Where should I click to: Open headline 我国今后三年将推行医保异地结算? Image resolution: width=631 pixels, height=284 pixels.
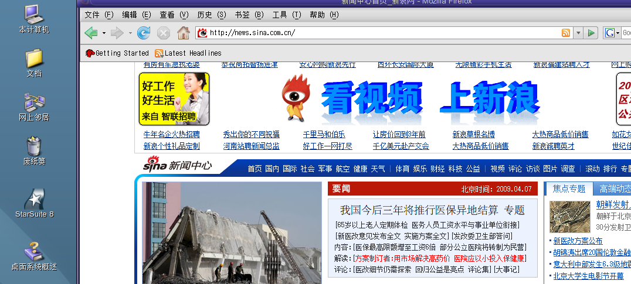pos(419,210)
